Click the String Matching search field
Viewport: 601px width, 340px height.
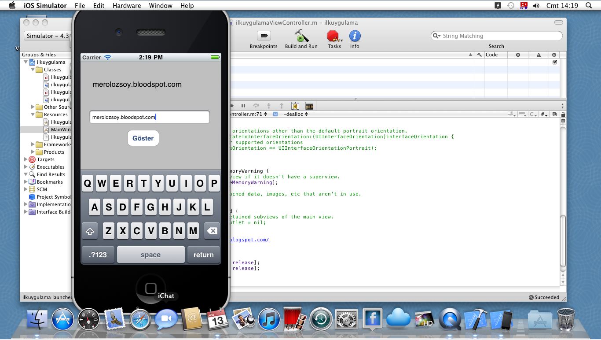[x=496, y=36]
